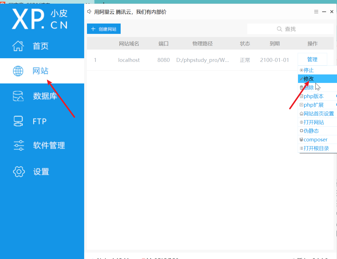Expand the php扩展 submenu arrow
337x259 pixels.
point(336,105)
